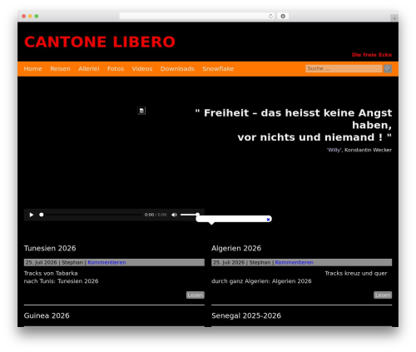This screenshot has width=416, height=352.
Task: Open the Videos menu
Action: coord(142,69)
